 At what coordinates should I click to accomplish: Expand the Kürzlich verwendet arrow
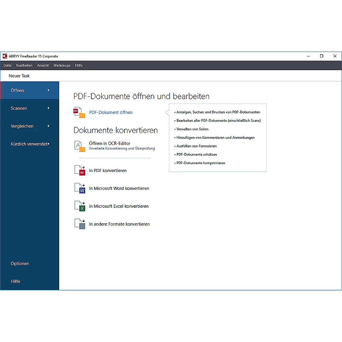[x=49, y=144]
